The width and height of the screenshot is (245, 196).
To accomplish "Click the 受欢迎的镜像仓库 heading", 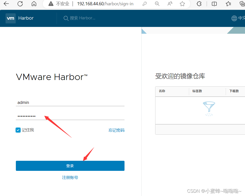I will [x=180, y=76].
